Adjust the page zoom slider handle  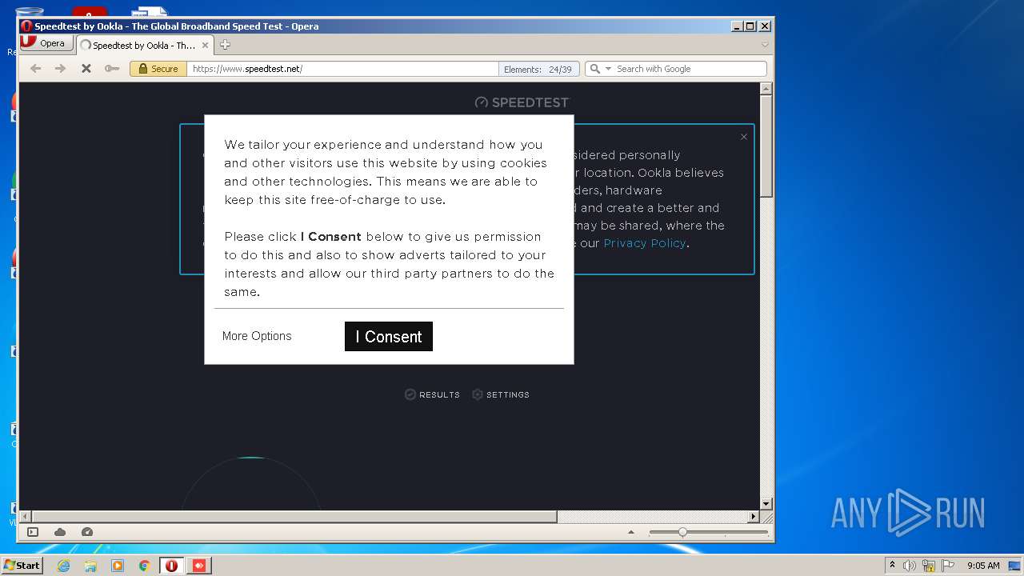click(682, 532)
